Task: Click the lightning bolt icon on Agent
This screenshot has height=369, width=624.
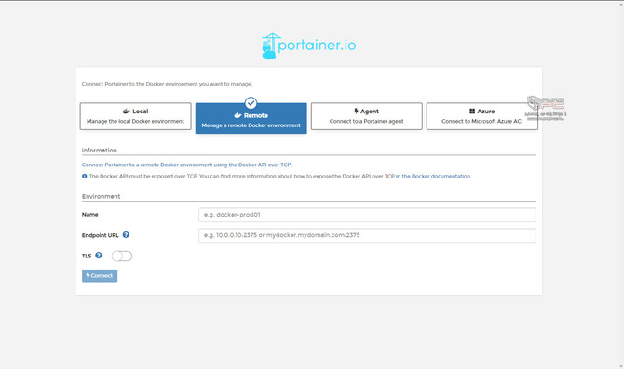Action: (x=356, y=112)
